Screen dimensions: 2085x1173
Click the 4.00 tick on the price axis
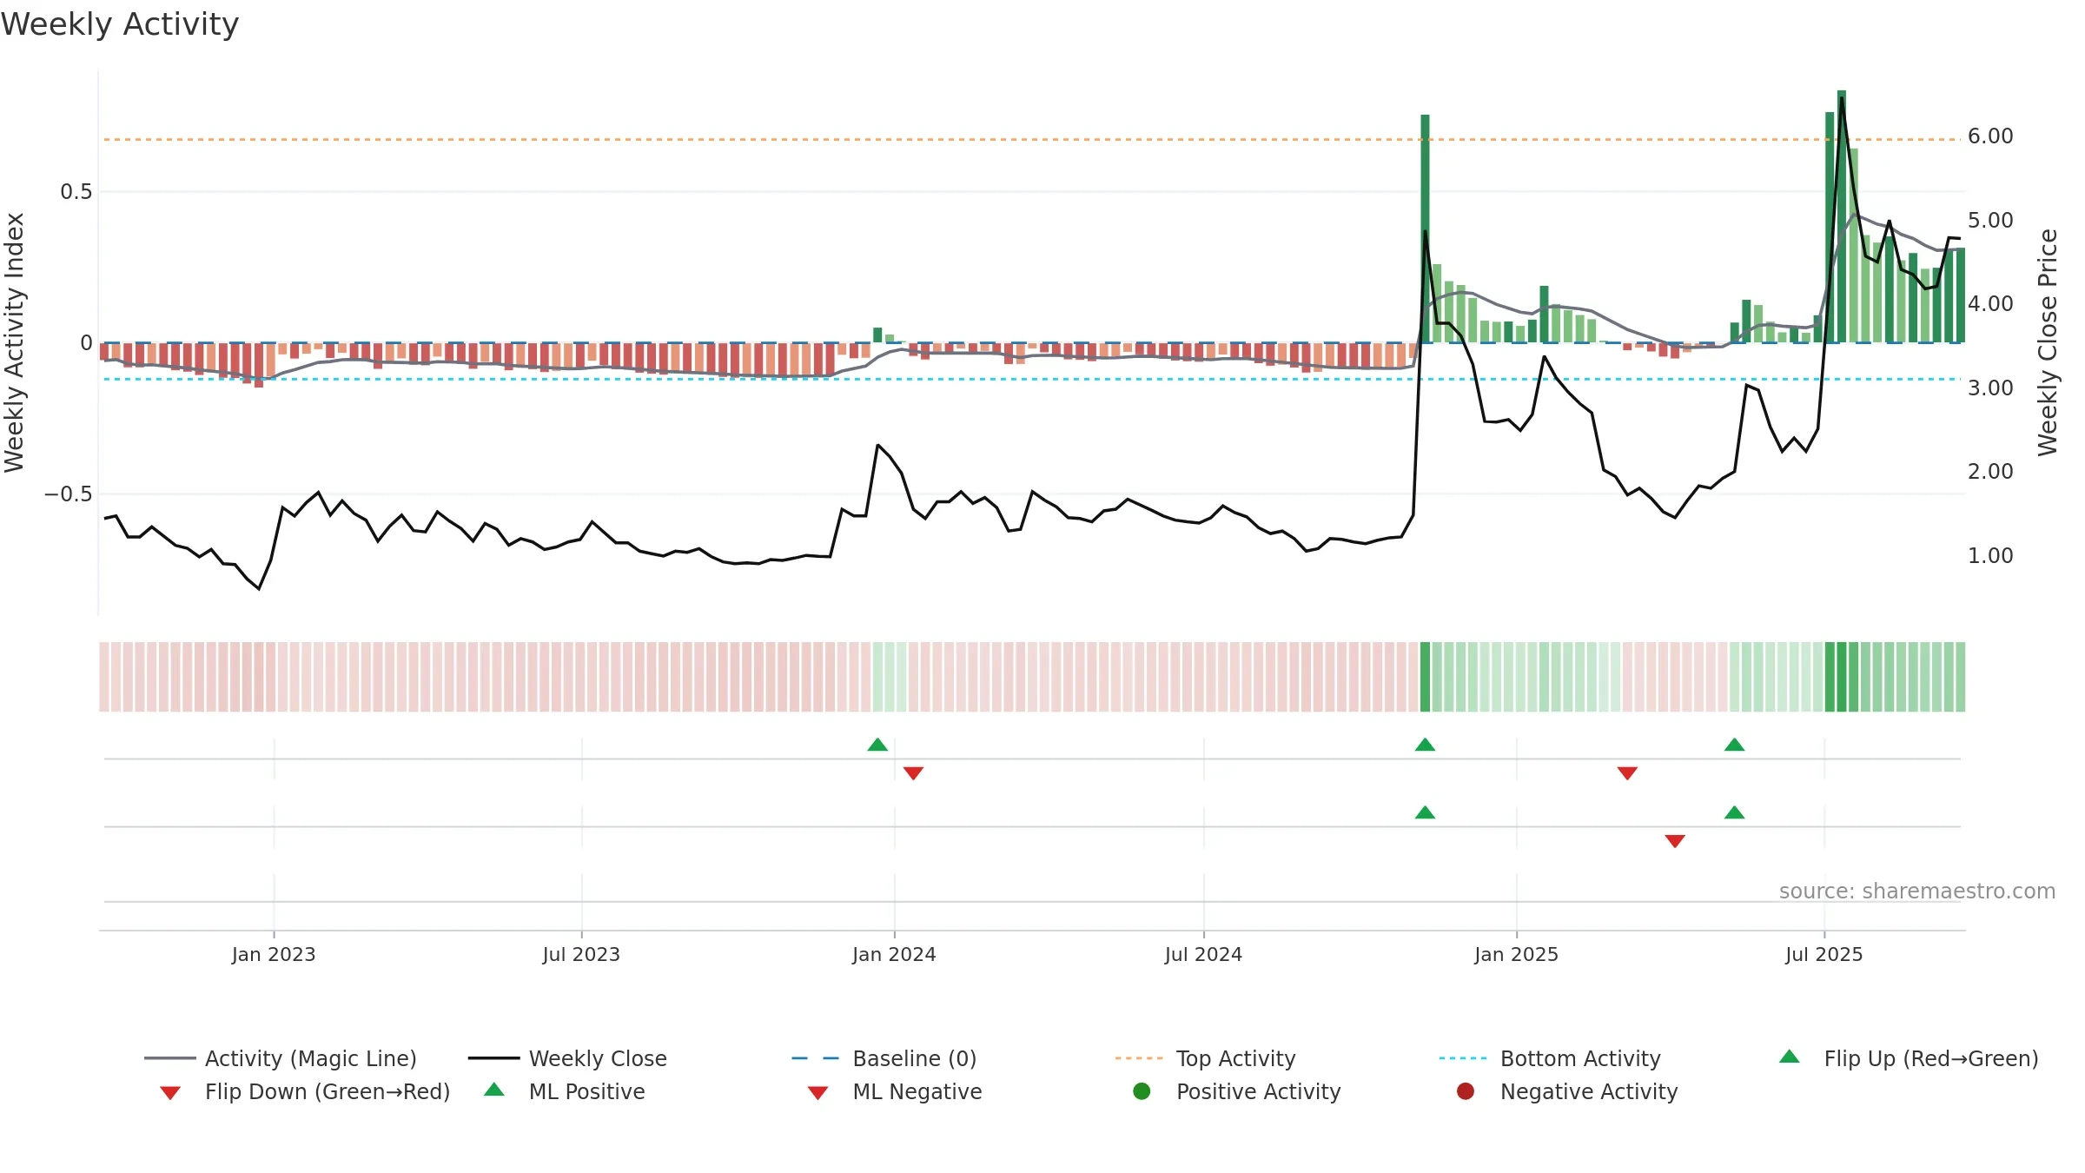1990,303
